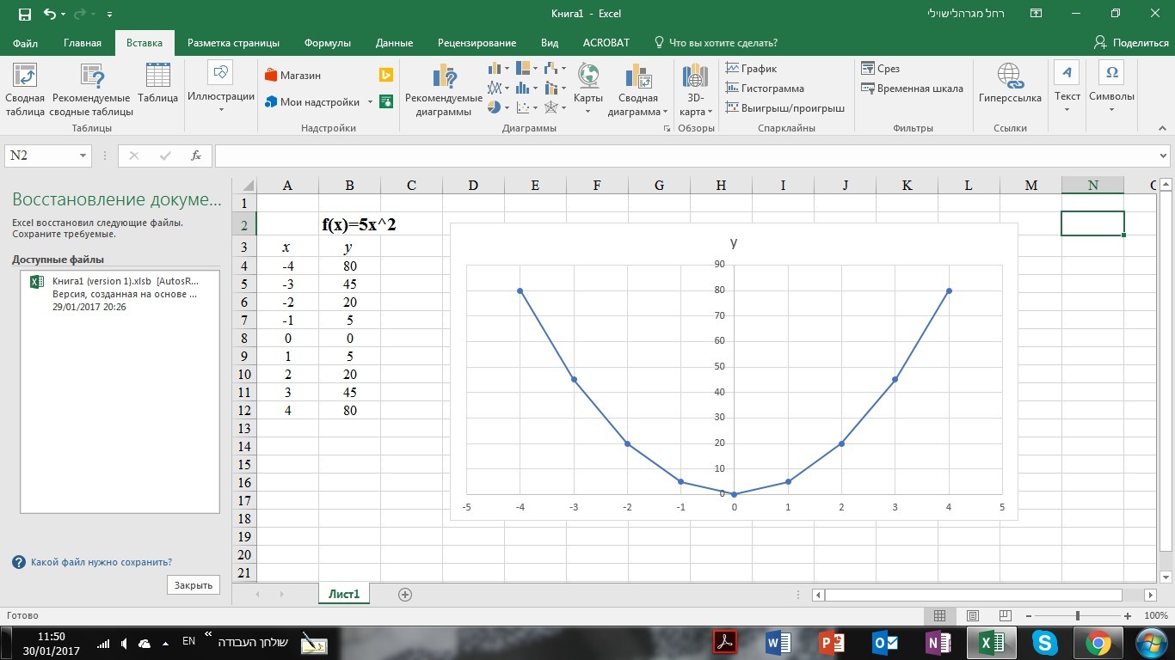Click the Гистограмма sparkline icon
This screenshot has height=660, width=1175.
coord(765,89)
